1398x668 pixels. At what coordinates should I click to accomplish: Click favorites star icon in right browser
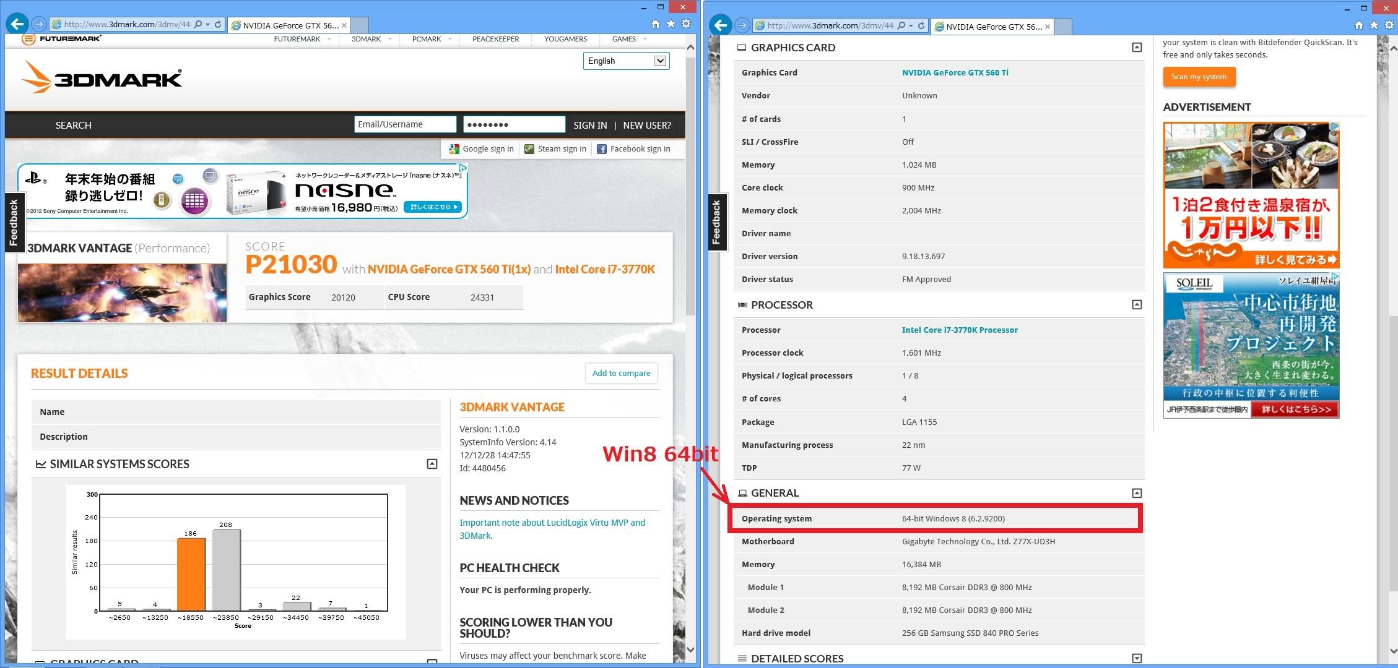click(1374, 25)
